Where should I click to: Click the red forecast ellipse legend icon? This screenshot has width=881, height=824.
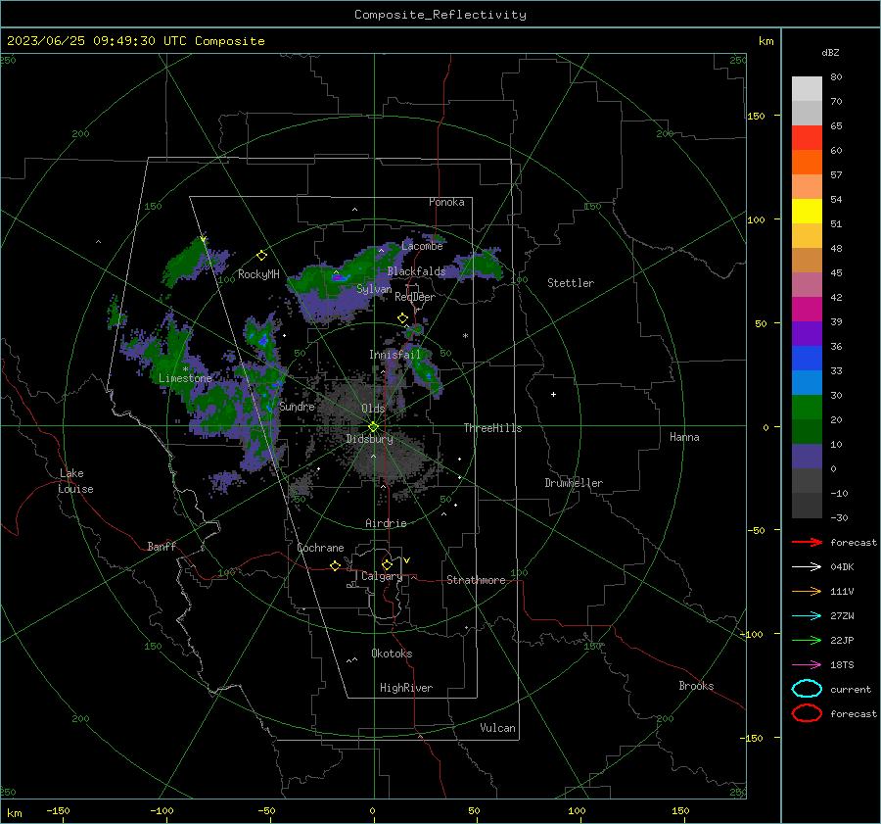click(807, 713)
